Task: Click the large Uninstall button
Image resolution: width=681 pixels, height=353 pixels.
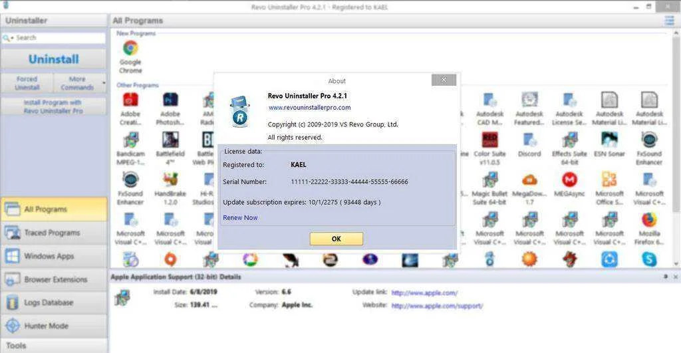Action: click(53, 59)
